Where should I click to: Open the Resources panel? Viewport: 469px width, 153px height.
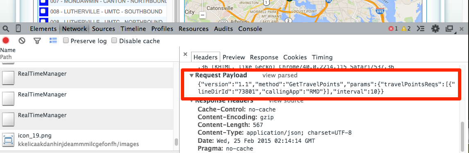tap(194, 29)
